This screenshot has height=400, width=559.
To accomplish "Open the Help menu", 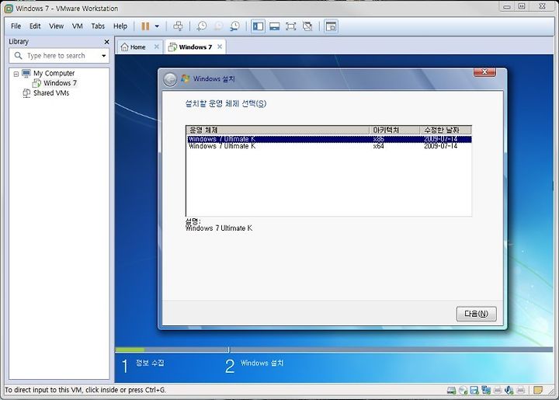I will coord(120,26).
